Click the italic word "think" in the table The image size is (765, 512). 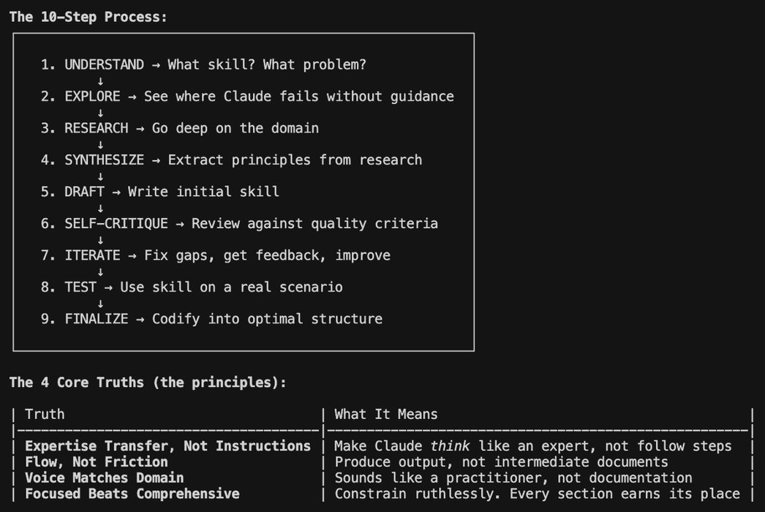click(x=450, y=445)
